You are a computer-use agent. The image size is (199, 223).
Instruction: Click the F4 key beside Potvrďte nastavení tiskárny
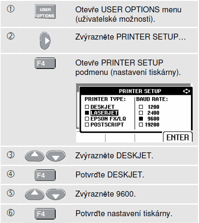tap(45, 214)
